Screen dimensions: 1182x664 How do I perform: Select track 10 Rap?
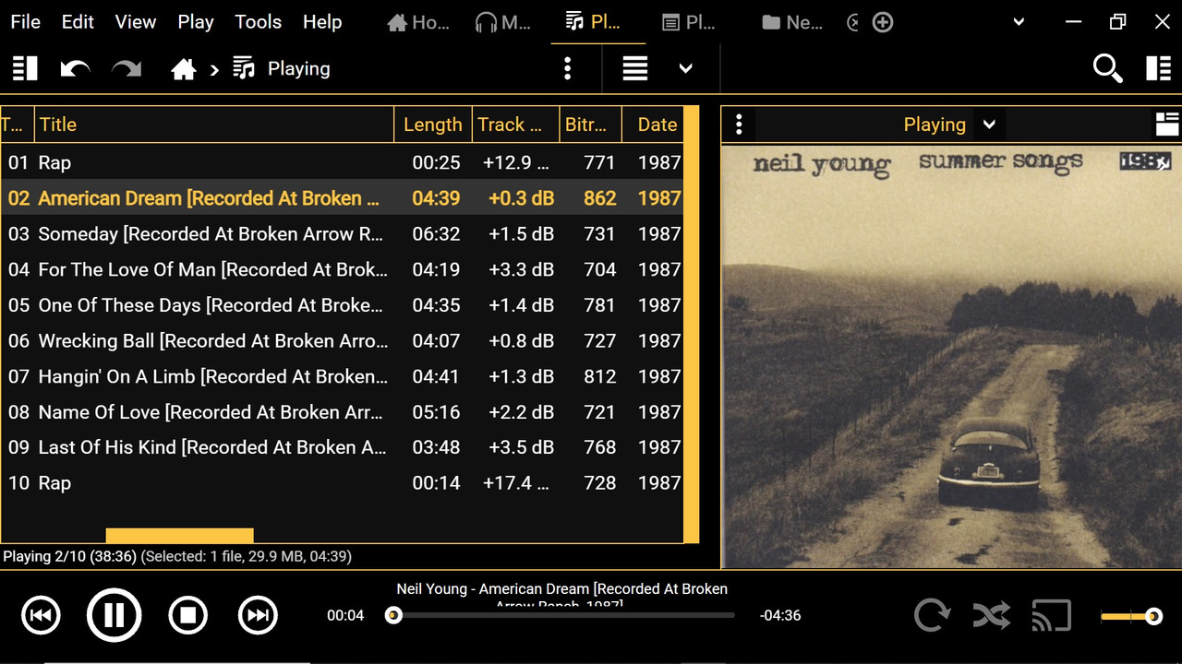coord(342,483)
